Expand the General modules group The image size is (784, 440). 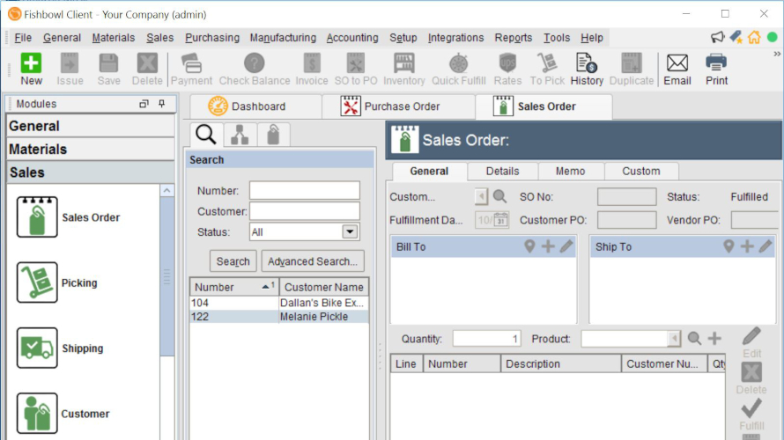coord(91,126)
